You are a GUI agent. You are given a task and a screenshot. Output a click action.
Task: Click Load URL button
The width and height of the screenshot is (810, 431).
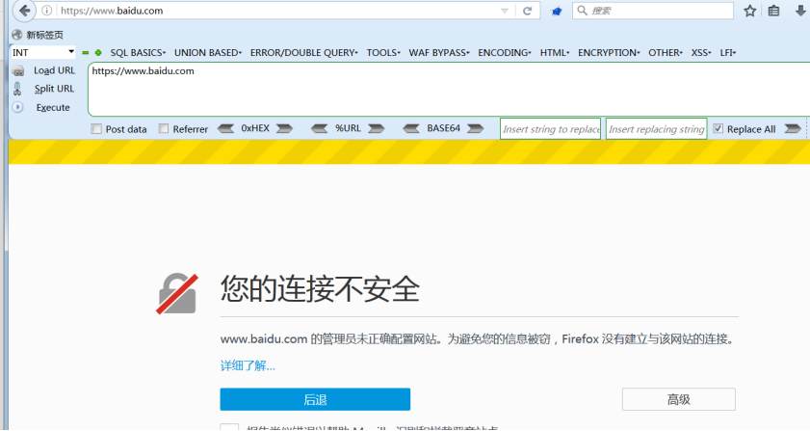[54, 70]
